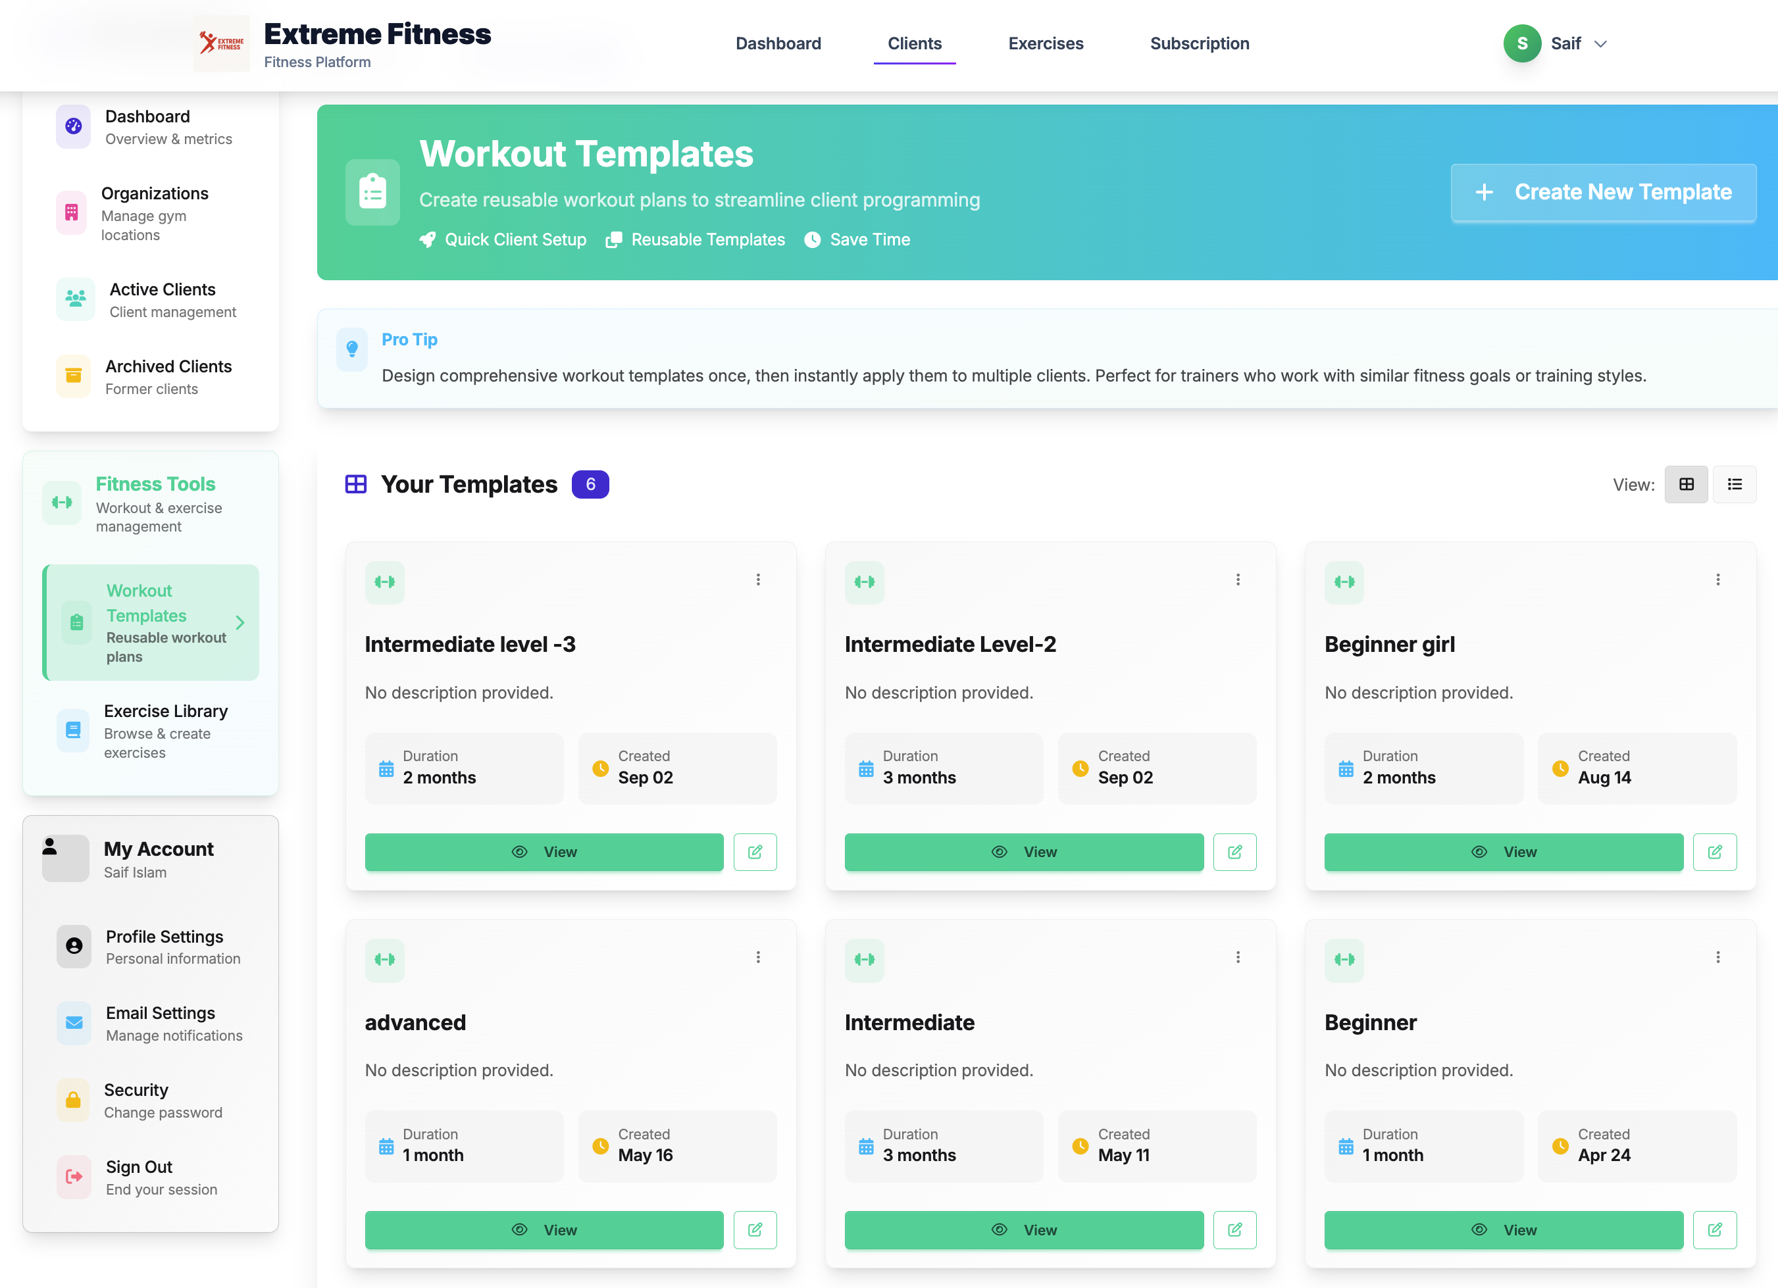This screenshot has height=1288, width=1778.
Task: Click the edit icon on Intermediate level -3 card
Action: [754, 852]
